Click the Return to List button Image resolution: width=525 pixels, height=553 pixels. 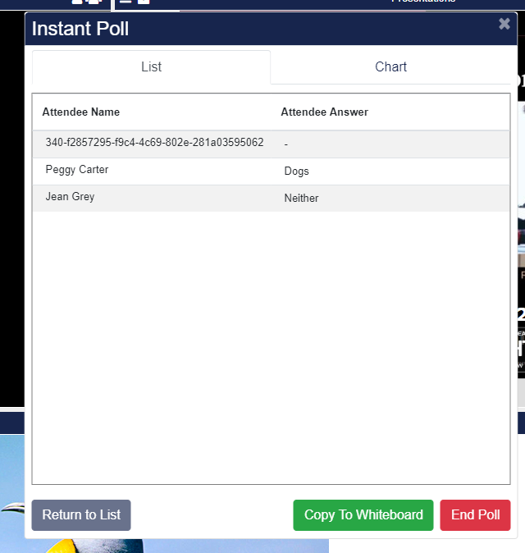tap(81, 515)
